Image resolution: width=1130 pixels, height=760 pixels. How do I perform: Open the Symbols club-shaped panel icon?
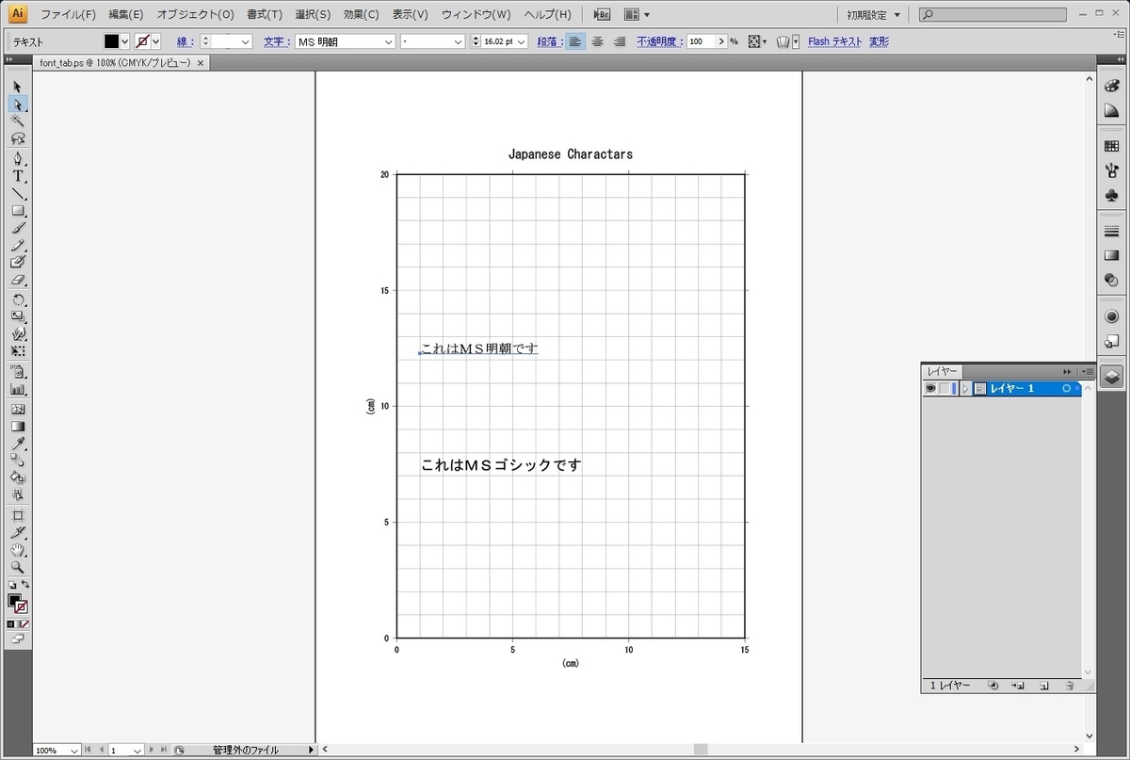1111,195
